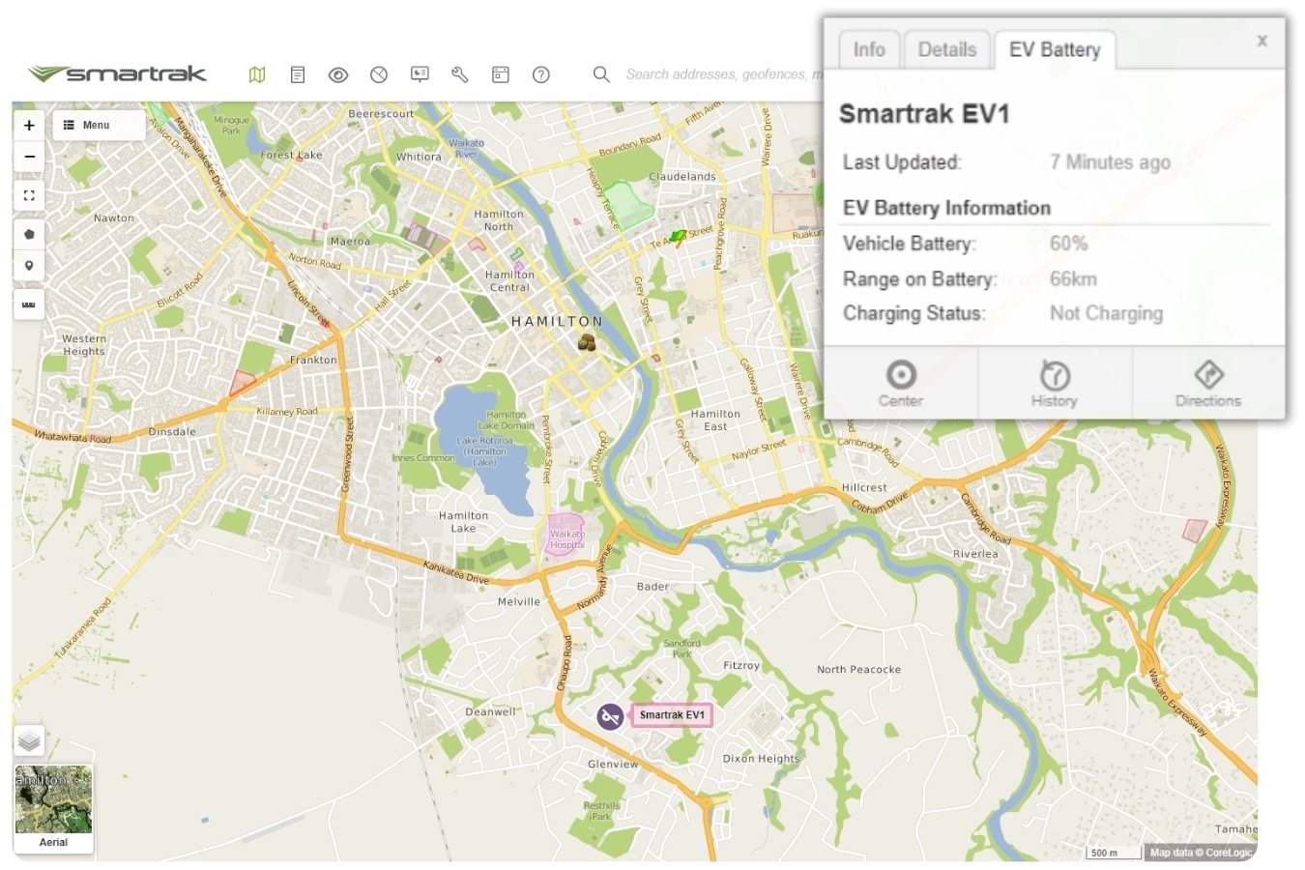
Task: Open vehicle History
Action: click(1055, 384)
